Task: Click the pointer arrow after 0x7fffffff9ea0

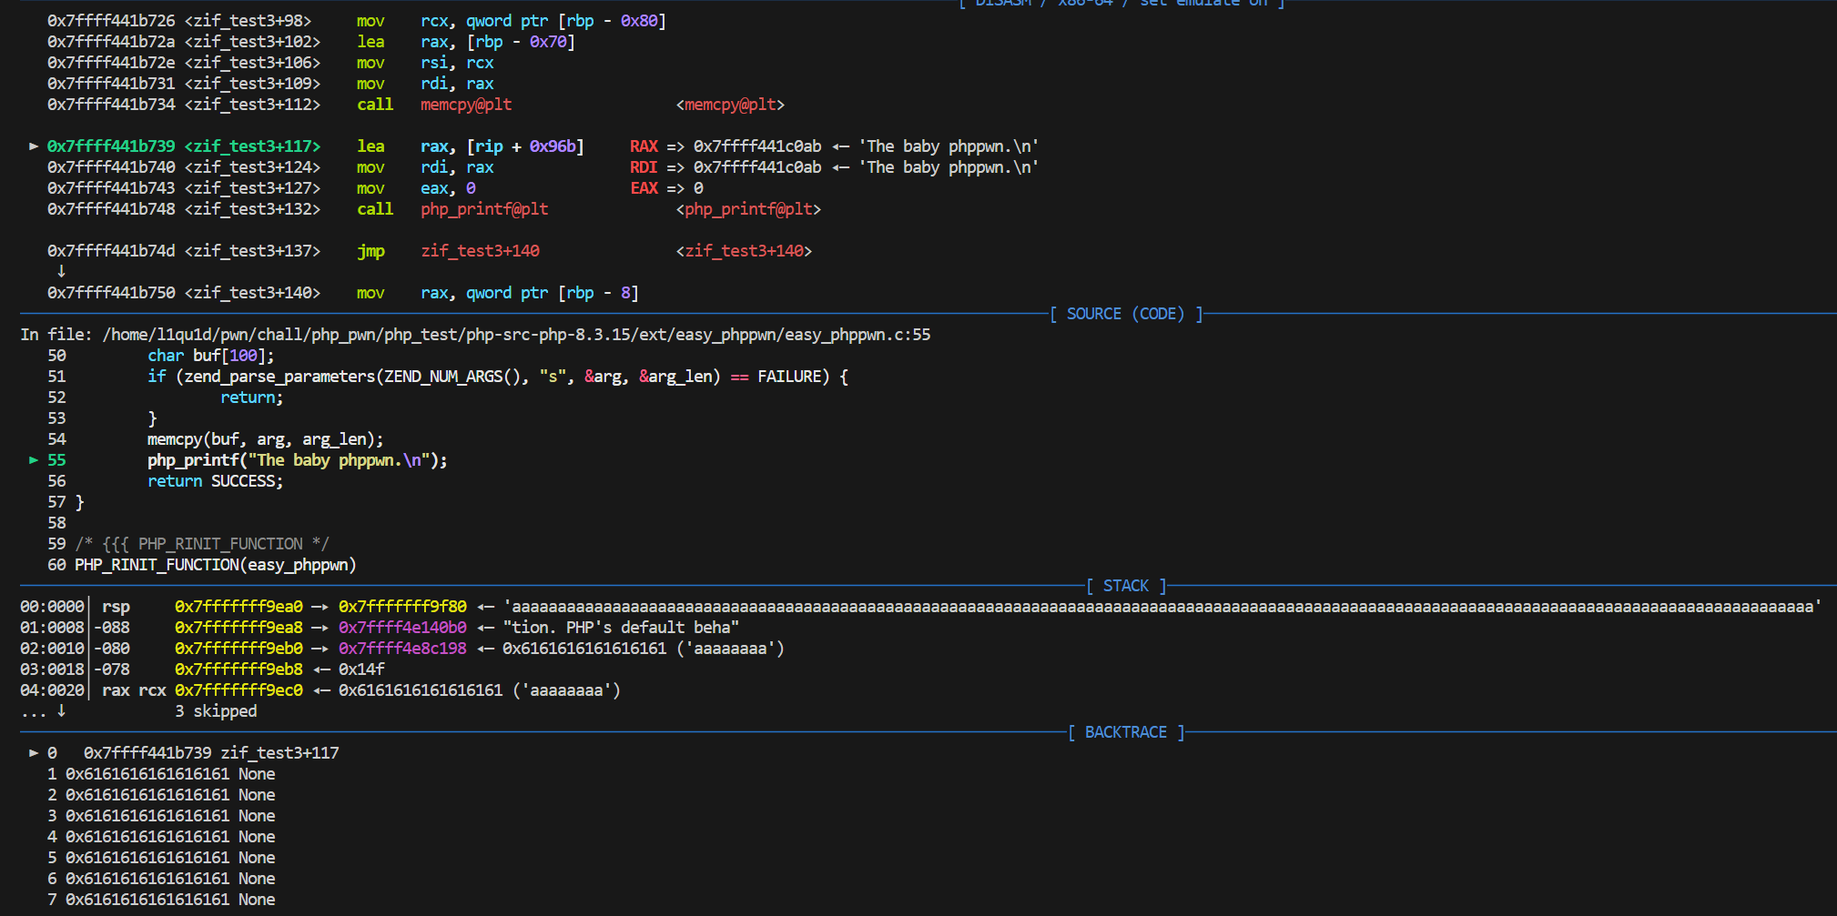Action: [x=320, y=607]
